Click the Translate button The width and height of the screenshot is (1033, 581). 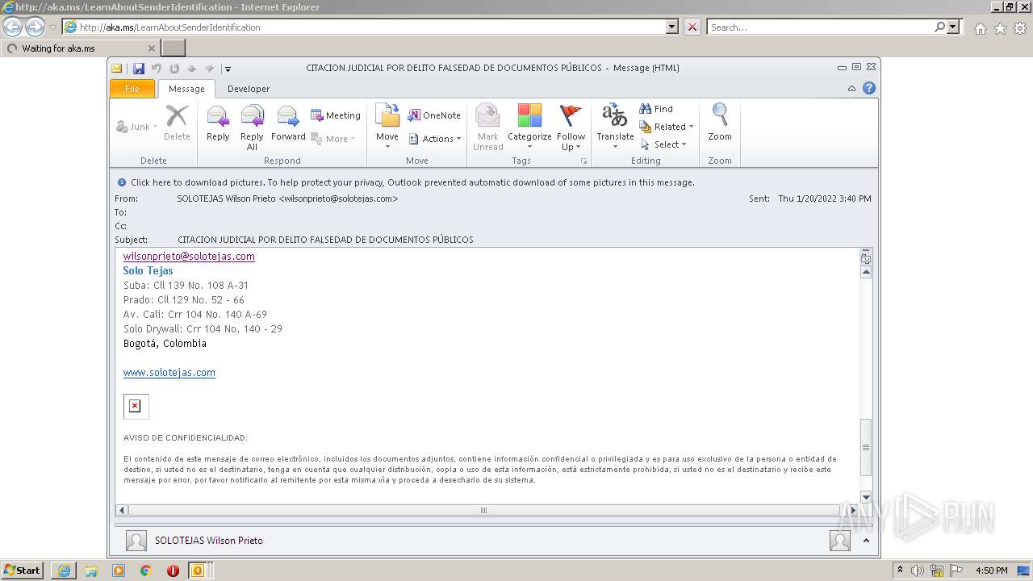point(615,127)
